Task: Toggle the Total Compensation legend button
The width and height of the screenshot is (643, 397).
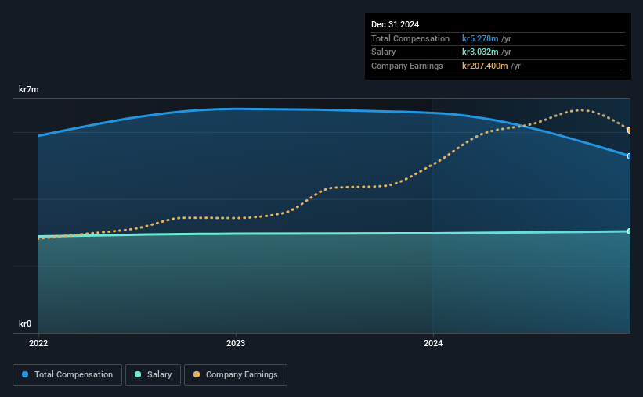Action: [67, 375]
